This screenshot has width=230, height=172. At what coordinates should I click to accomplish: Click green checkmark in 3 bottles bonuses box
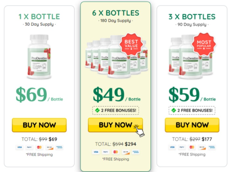tap(174, 110)
